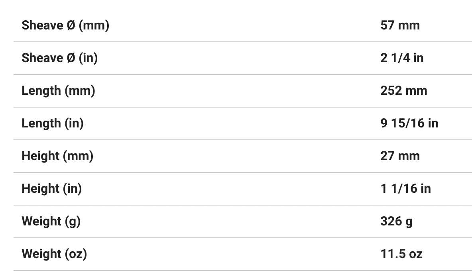This screenshot has height=278, width=472.
Task: Select the 326 g weight value
Action: point(396,221)
